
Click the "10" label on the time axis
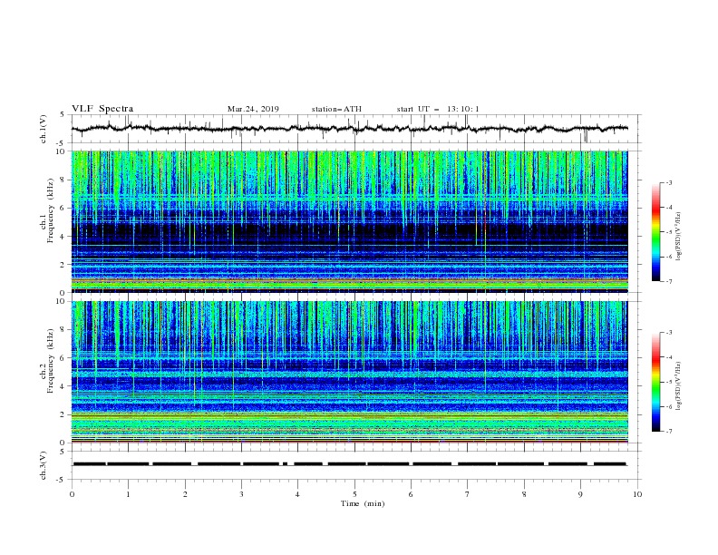pos(637,494)
